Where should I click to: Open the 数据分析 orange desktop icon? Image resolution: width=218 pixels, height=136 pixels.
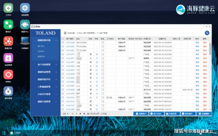coord(8,41)
